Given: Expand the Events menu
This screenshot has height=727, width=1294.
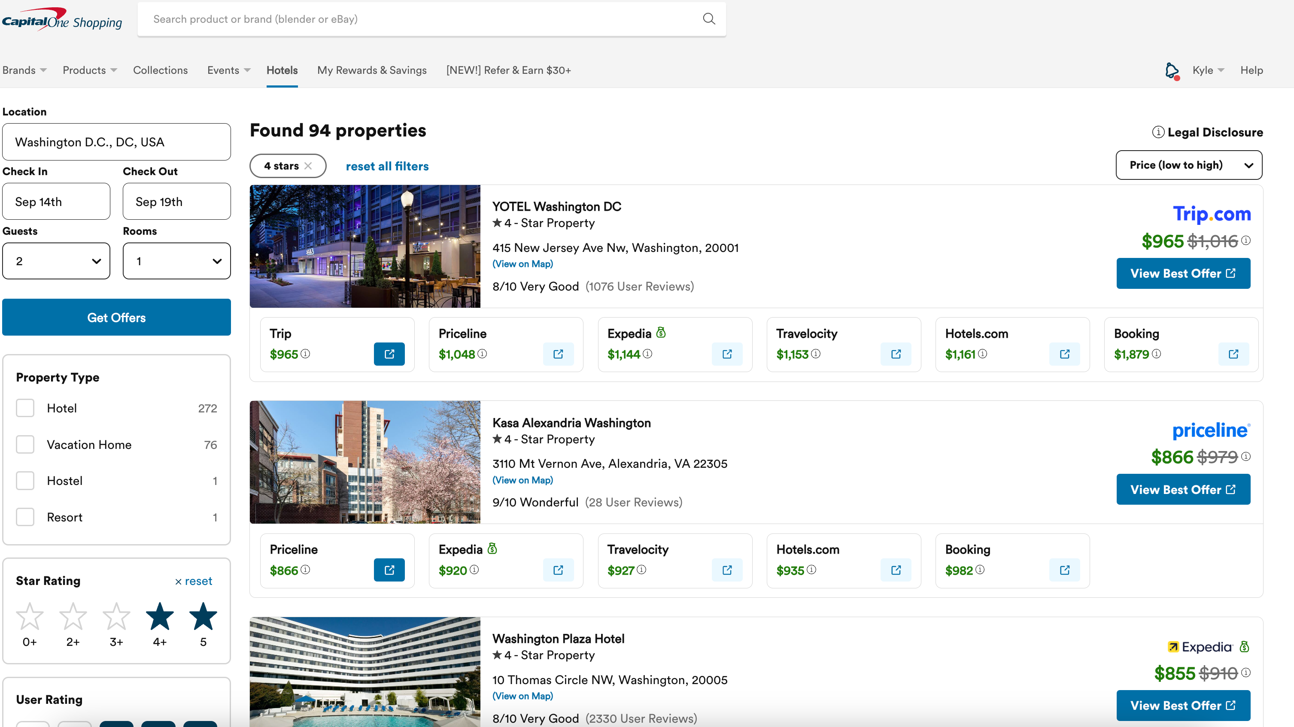Looking at the screenshot, I should point(229,70).
